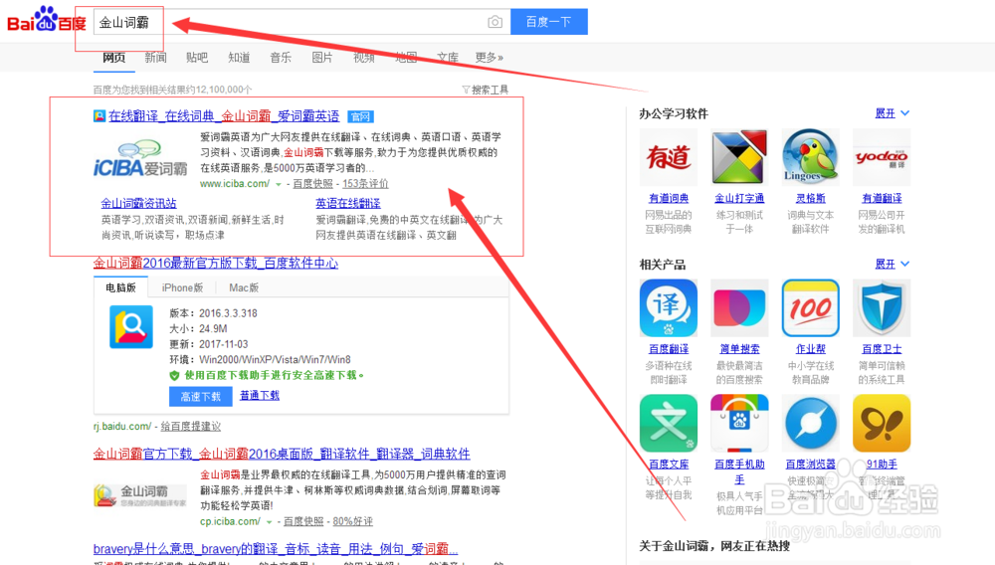This screenshot has width=995, height=565.
Task: Expand the 办公学习软件 section with 展开
Action: (892, 112)
